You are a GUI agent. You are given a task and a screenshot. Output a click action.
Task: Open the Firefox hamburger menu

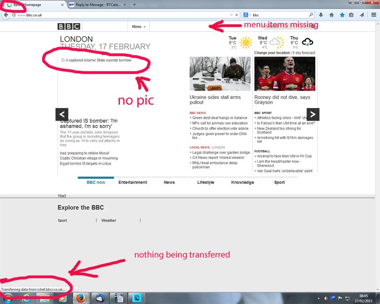pyautogui.click(x=374, y=15)
